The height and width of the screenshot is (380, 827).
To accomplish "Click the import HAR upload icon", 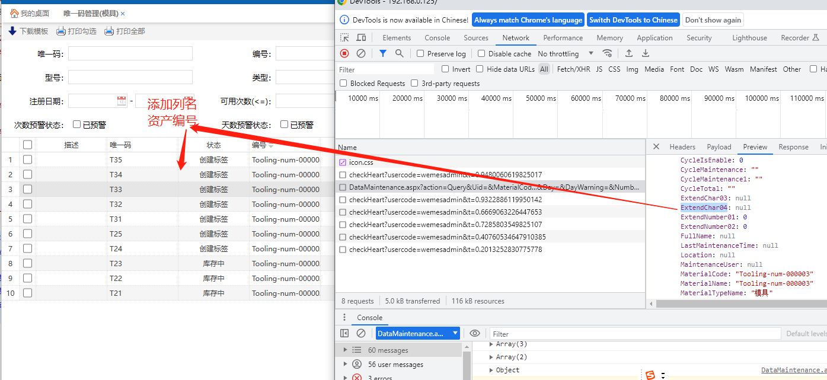I will coord(629,53).
